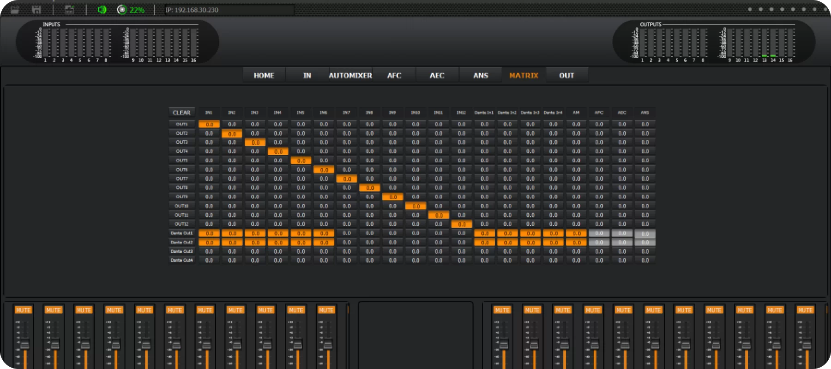Switch to the AUTOMIXER tab

click(350, 75)
